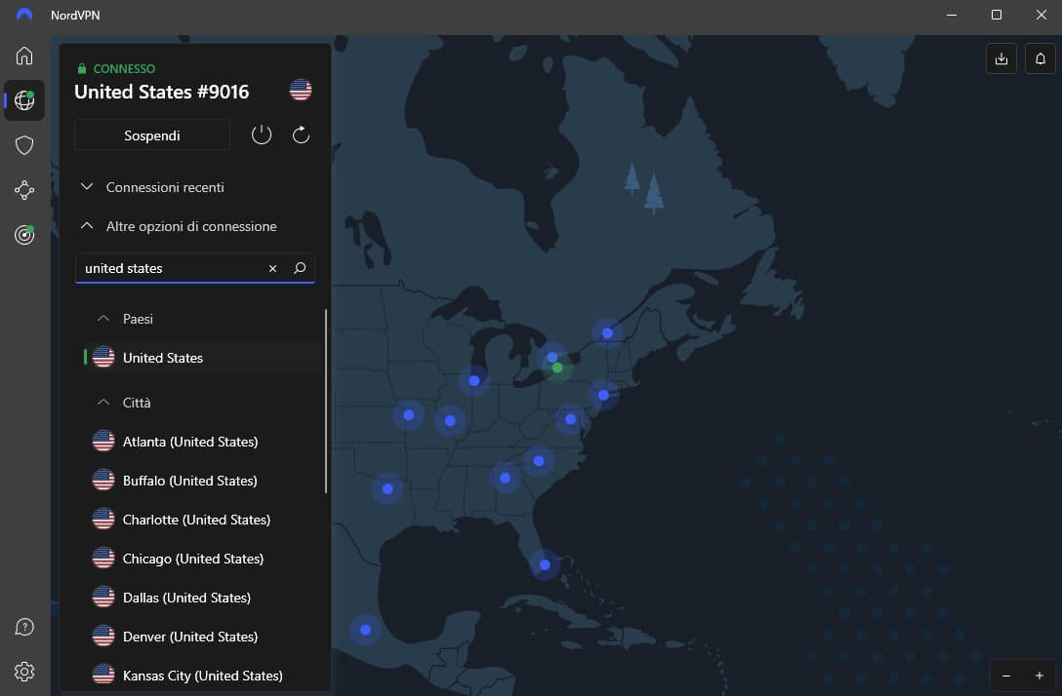The width and height of the screenshot is (1062, 696).
Task: Open the Settings gear icon
Action: pyautogui.click(x=24, y=672)
